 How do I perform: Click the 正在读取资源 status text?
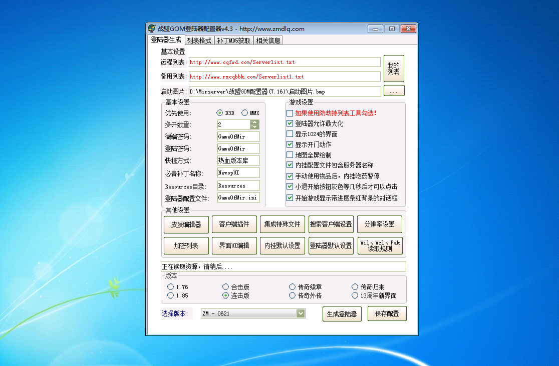pyautogui.click(x=197, y=266)
